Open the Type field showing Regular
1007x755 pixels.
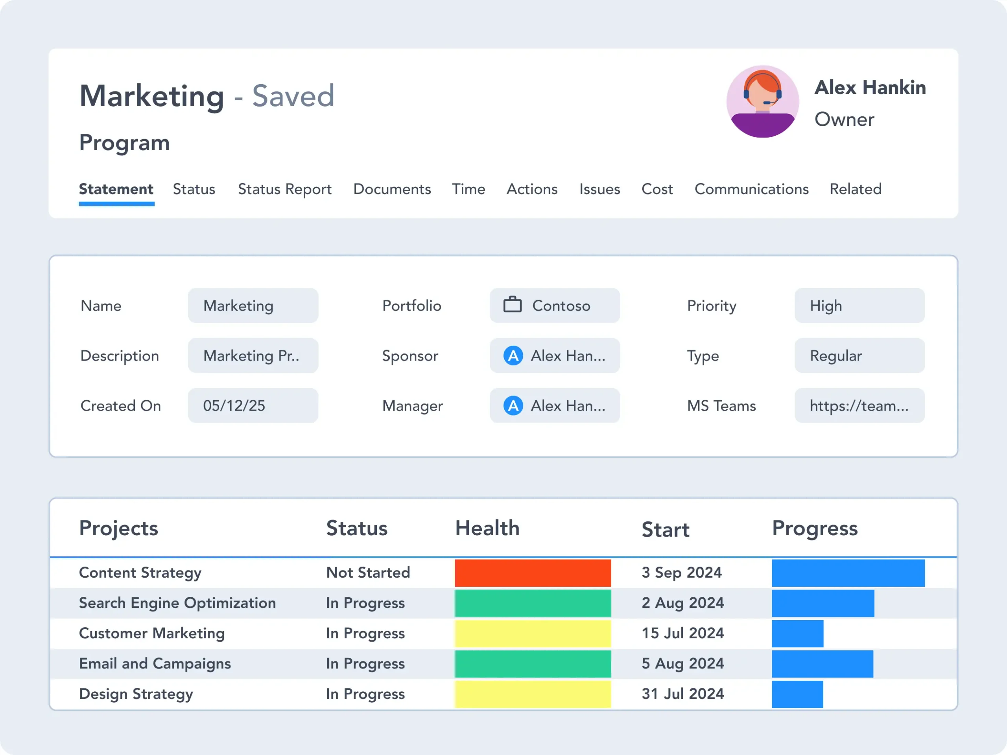[x=859, y=355]
